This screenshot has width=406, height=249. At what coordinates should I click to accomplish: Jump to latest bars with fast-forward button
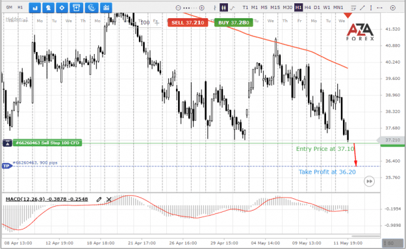point(369,181)
